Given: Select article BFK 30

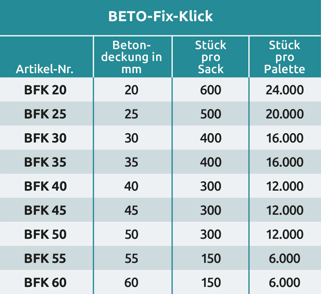Looking at the screenshot, I should click(x=45, y=138).
